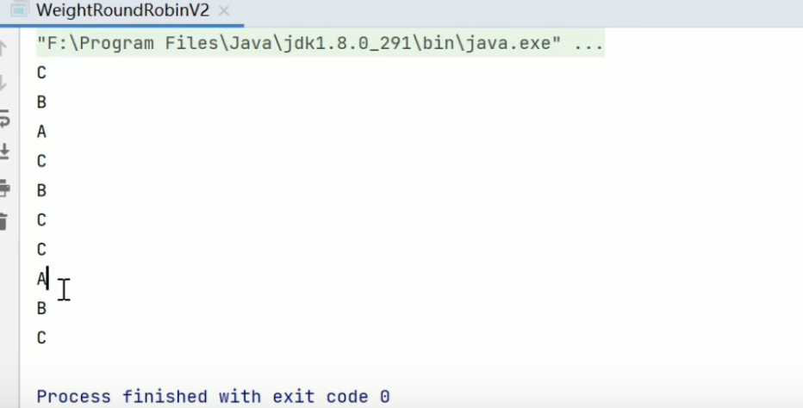The width and height of the screenshot is (803, 408).
Task: Click the Down the Stack Trace arrow icon
Action: tap(3, 83)
